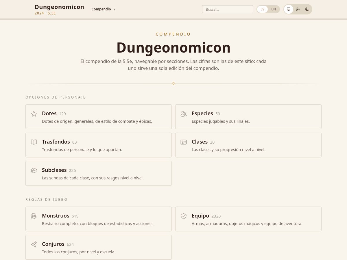The height and width of the screenshot is (260, 347).
Task: Click the Trasfondos count 83
Action: [x=75, y=142]
